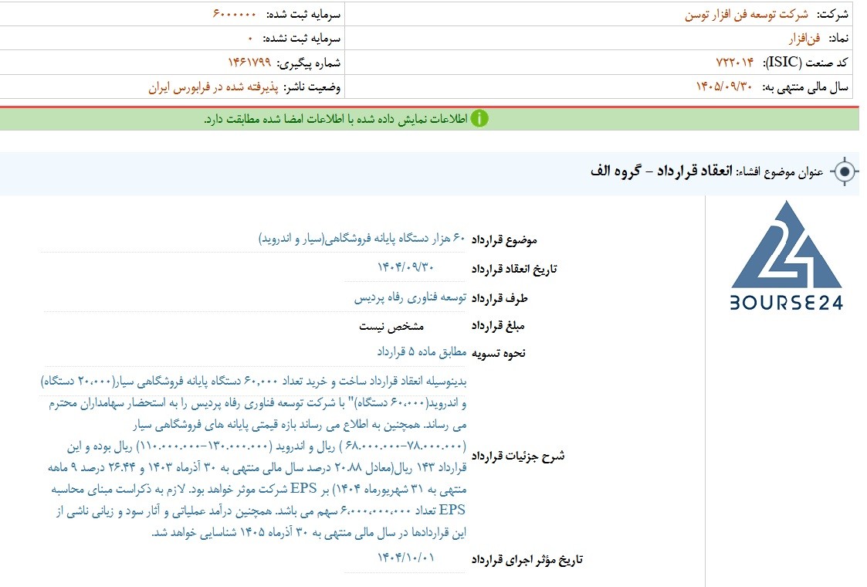Click contract subject value "۶۰ هزار دستگاه پایانه فروشگاهی"
The image size is (867, 587).
click(x=395, y=239)
